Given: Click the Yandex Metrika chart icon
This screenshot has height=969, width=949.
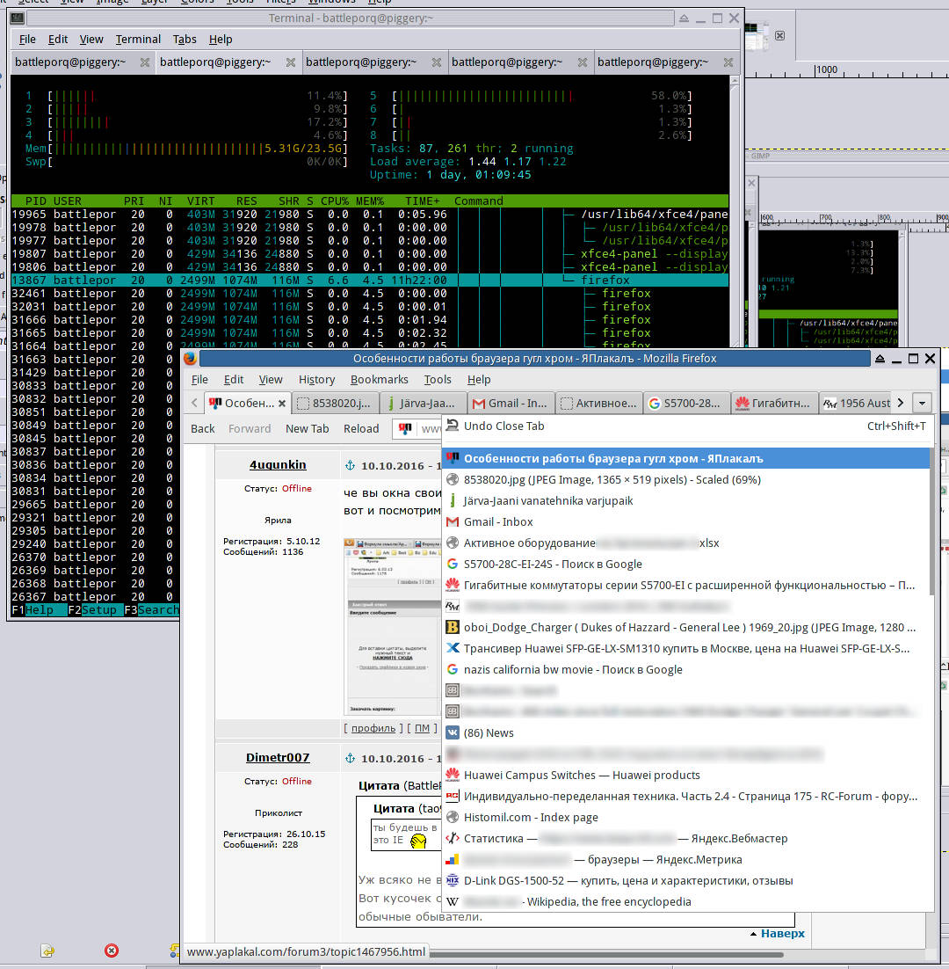Looking at the screenshot, I should (453, 860).
